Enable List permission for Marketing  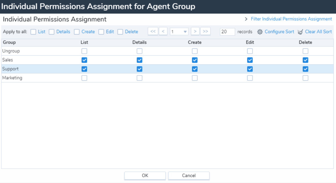pyautogui.click(x=84, y=78)
